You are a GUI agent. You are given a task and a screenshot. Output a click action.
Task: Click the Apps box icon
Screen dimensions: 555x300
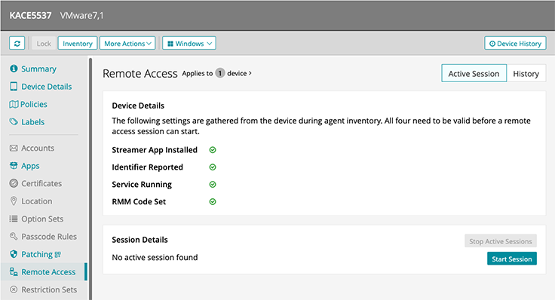click(14, 165)
